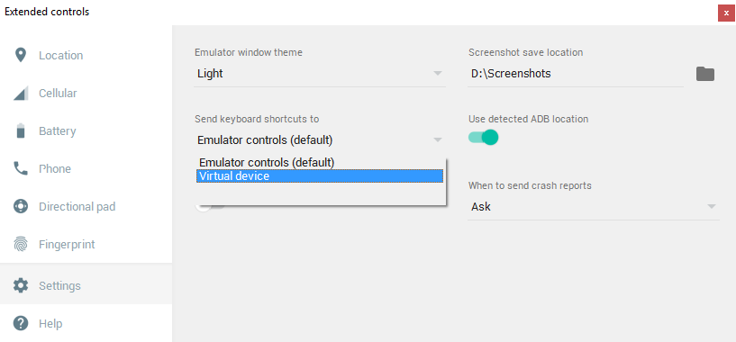736x342 pixels.
Task: Select the Directional pad icon
Action: [x=21, y=206]
